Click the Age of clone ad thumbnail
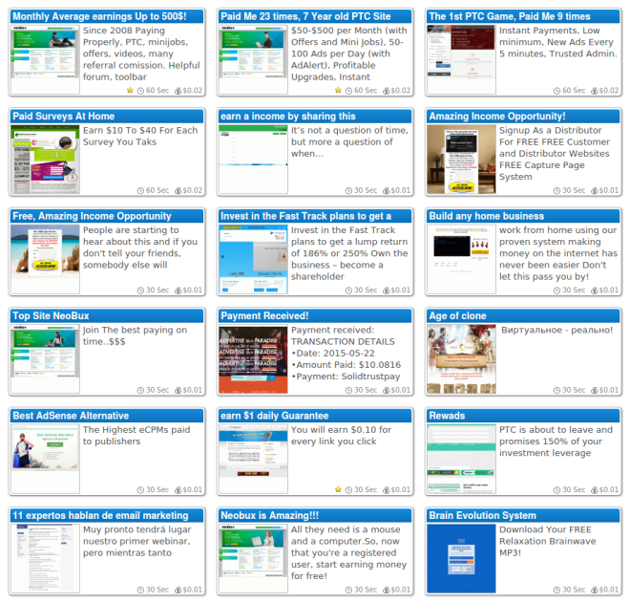 (x=461, y=359)
